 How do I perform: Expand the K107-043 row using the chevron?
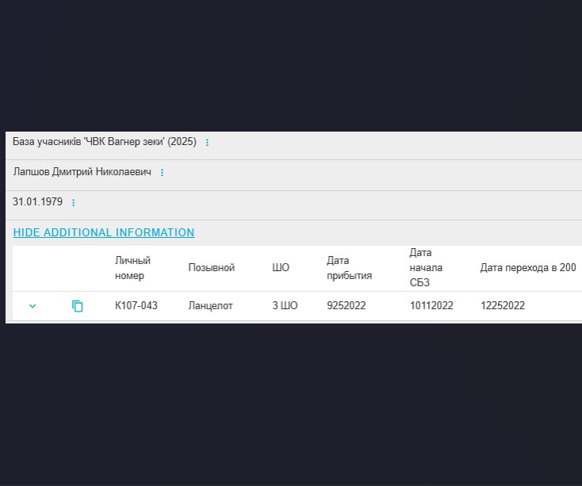tap(33, 306)
